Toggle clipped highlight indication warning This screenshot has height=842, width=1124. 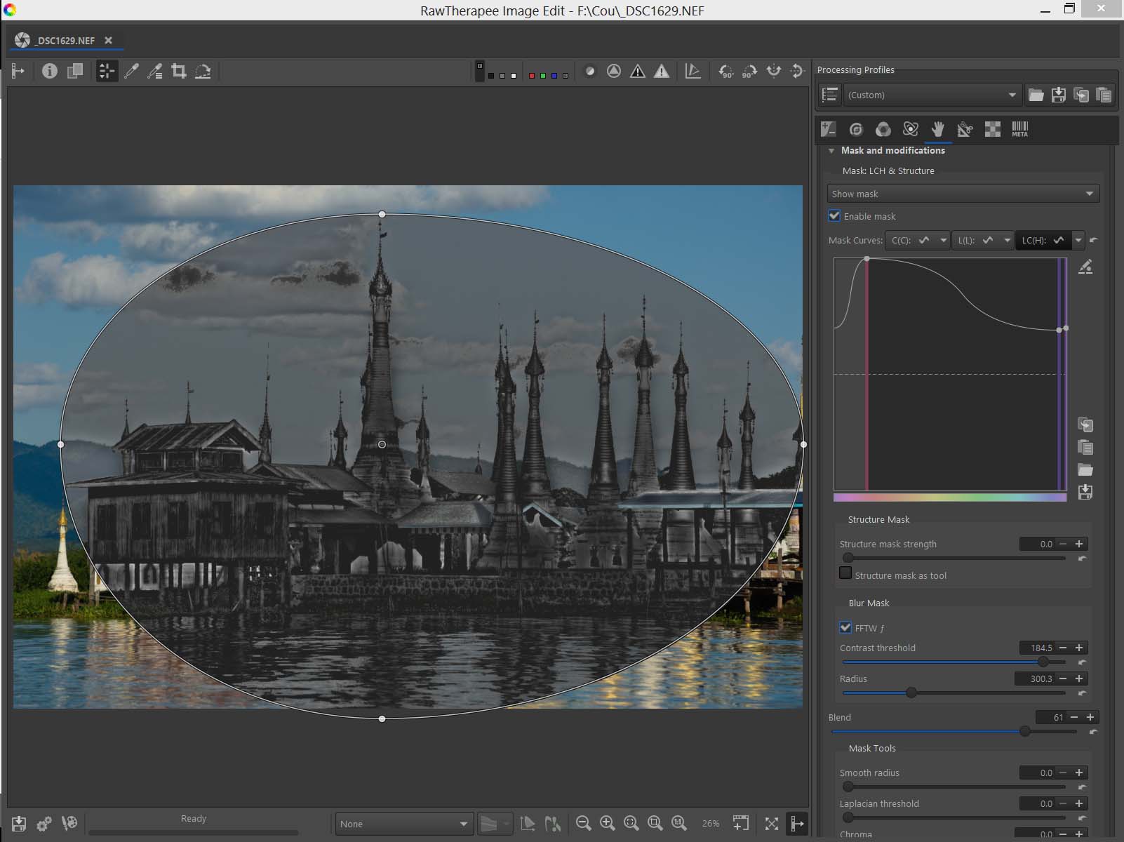(x=661, y=71)
